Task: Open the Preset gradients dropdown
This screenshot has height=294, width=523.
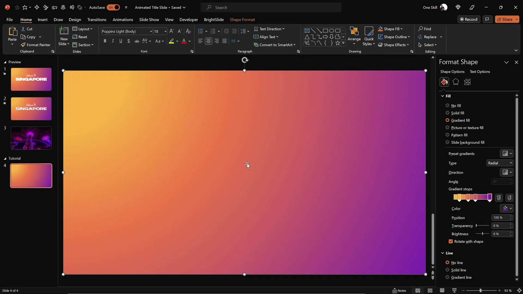Action: (506, 154)
